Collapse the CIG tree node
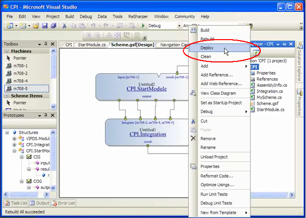The image size is (306, 218). click(x=22, y=157)
